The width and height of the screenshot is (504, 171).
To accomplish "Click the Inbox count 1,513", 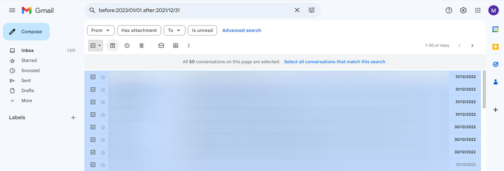I will [71, 51].
